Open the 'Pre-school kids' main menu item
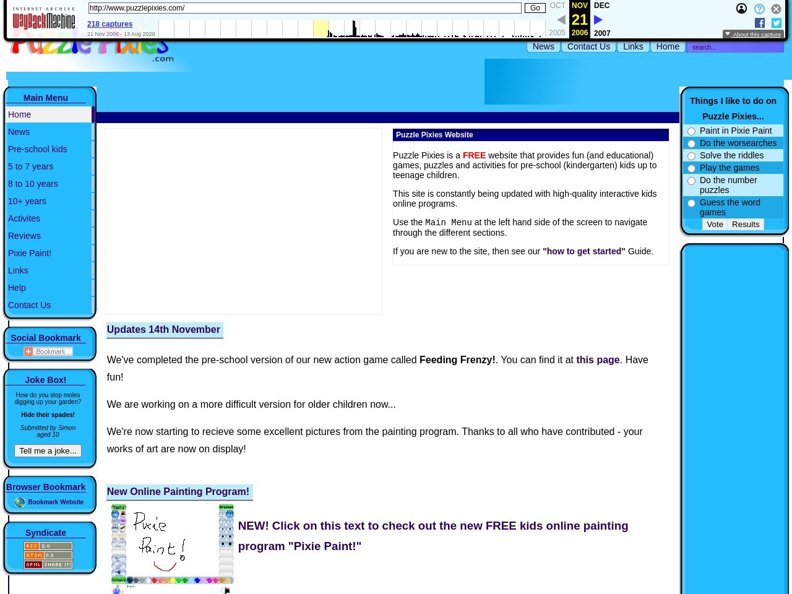Viewport: 792px width, 594px height. point(38,149)
